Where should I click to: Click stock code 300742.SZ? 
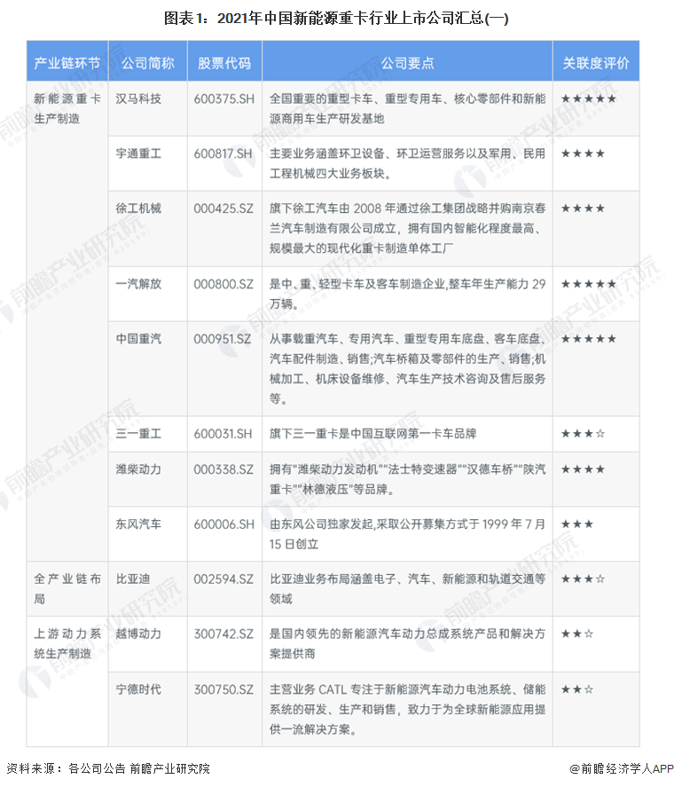(x=223, y=634)
